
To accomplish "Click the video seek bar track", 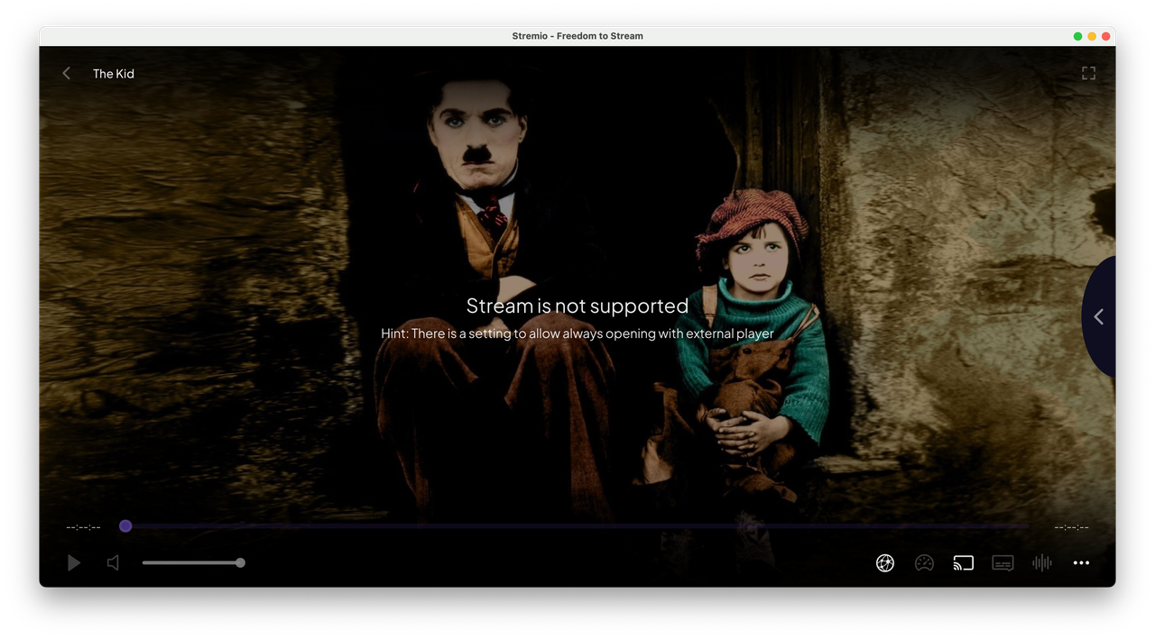I will click(x=577, y=526).
